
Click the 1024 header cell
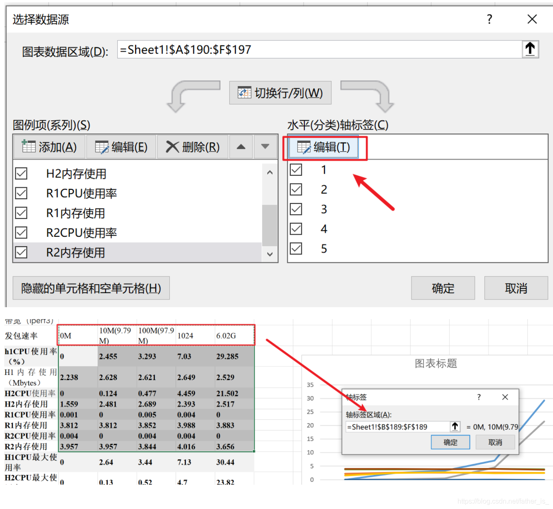tap(195, 336)
